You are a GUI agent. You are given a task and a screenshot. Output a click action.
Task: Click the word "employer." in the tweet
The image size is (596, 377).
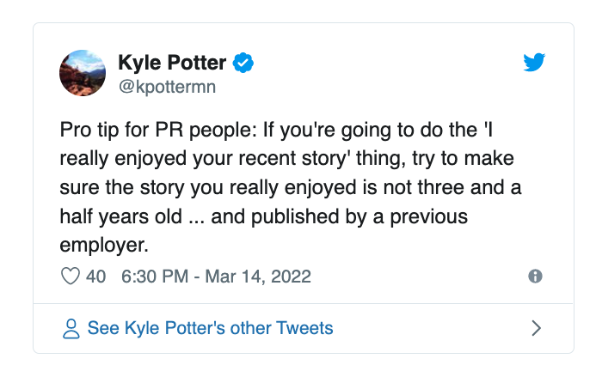(105, 245)
